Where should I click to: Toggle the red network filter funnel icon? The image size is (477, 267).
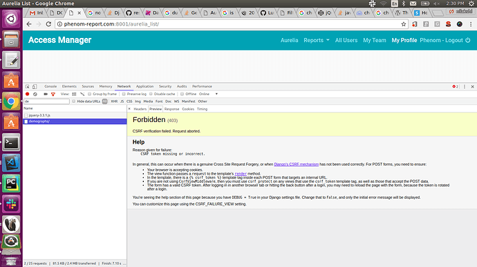coord(53,94)
